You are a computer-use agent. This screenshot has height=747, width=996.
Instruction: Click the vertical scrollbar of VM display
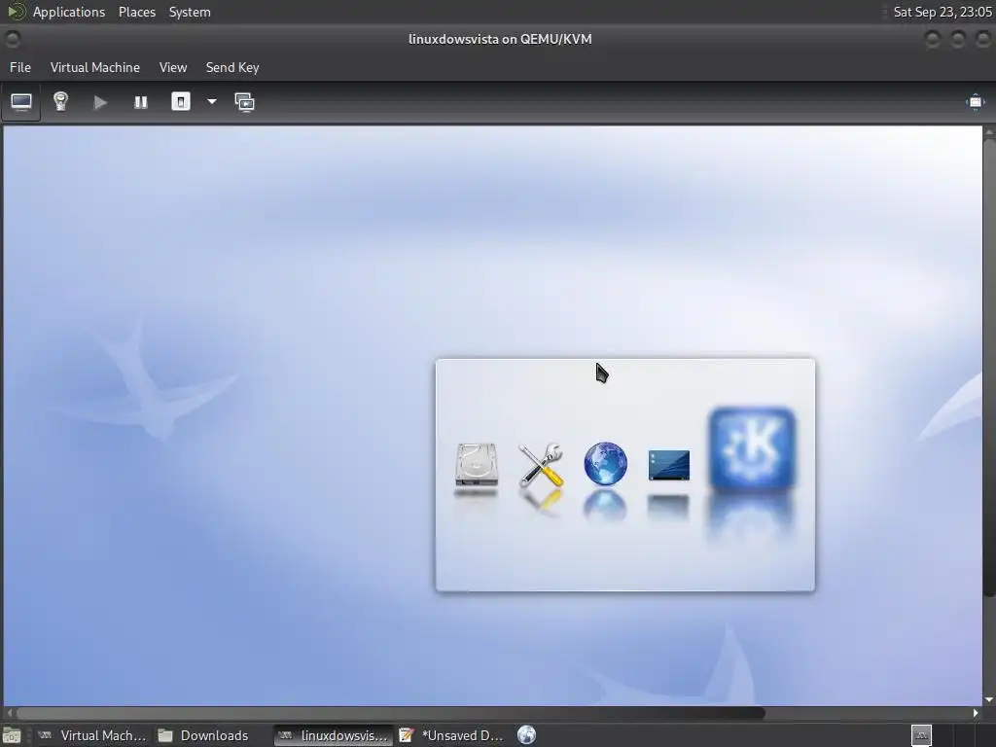tap(989, 367)
